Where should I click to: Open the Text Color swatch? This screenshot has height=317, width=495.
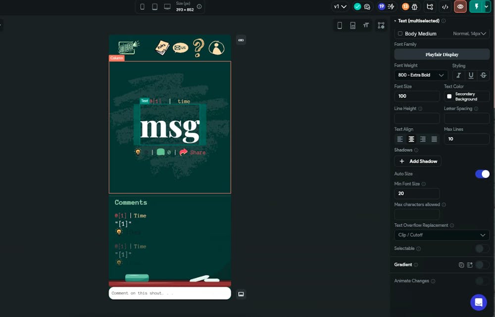point(449,96)
